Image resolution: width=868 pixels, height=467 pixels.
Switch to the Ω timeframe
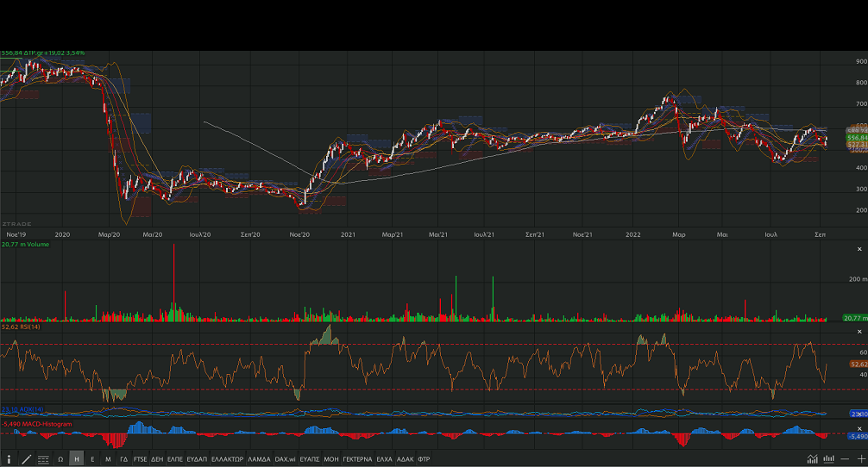click(60, 459)
